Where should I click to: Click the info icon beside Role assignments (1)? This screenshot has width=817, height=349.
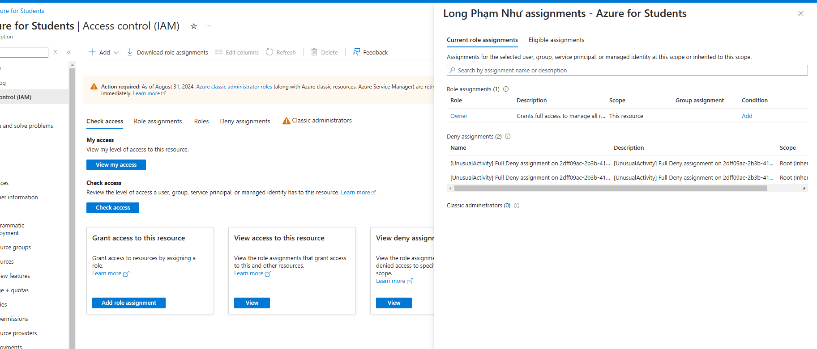pos(506,89)
